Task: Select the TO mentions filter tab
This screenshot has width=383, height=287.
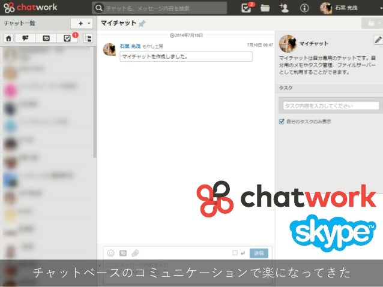Action: 46,38
